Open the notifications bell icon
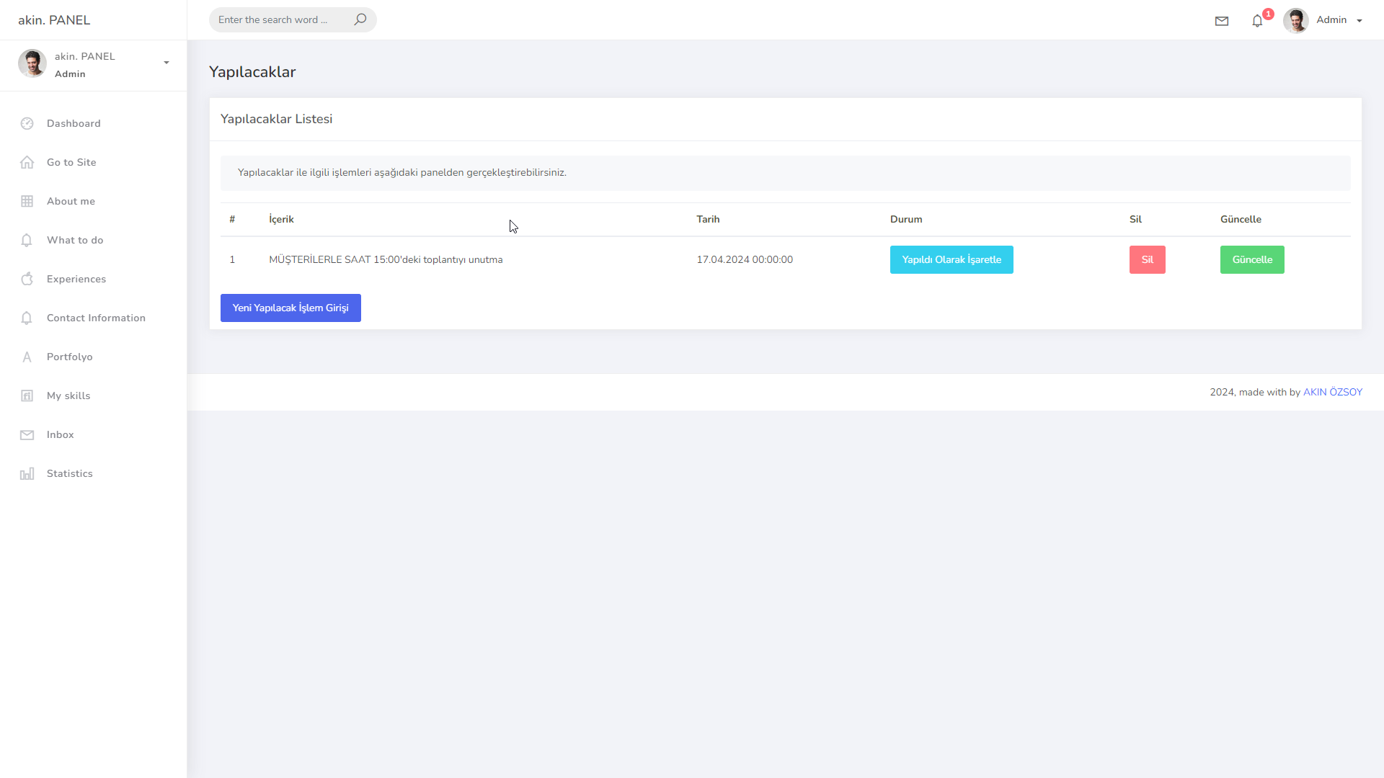 coord(1257,21)
